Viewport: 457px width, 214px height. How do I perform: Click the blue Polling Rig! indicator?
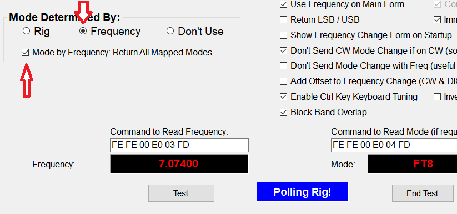click(302, 192)
